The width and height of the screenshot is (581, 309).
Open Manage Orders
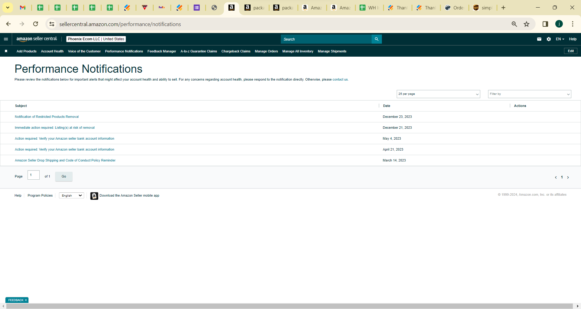(266, 51)
